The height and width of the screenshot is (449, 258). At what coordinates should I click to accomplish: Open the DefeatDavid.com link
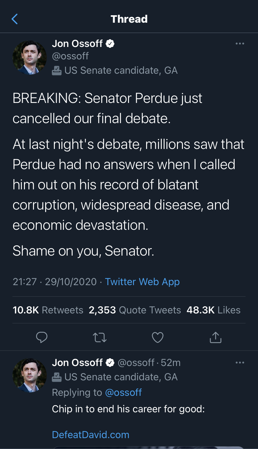[90, 435]
